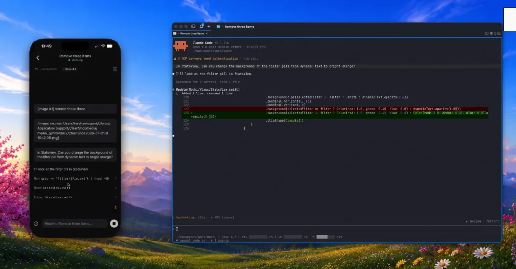Click the 'medium · /effort' indicator
The width and height of the screenshot is (516, 269).
[483, 221]
